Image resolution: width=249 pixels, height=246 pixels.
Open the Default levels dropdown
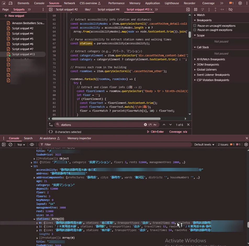click(204, 145)
